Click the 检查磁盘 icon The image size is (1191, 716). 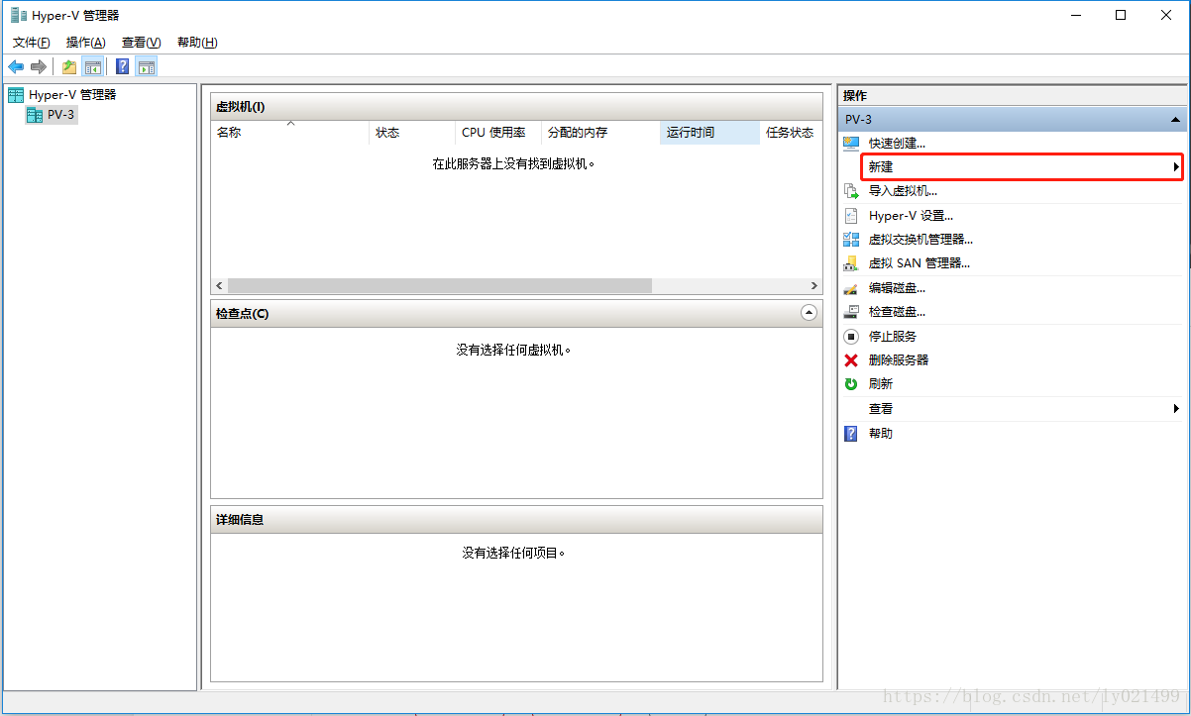[850, 312]
